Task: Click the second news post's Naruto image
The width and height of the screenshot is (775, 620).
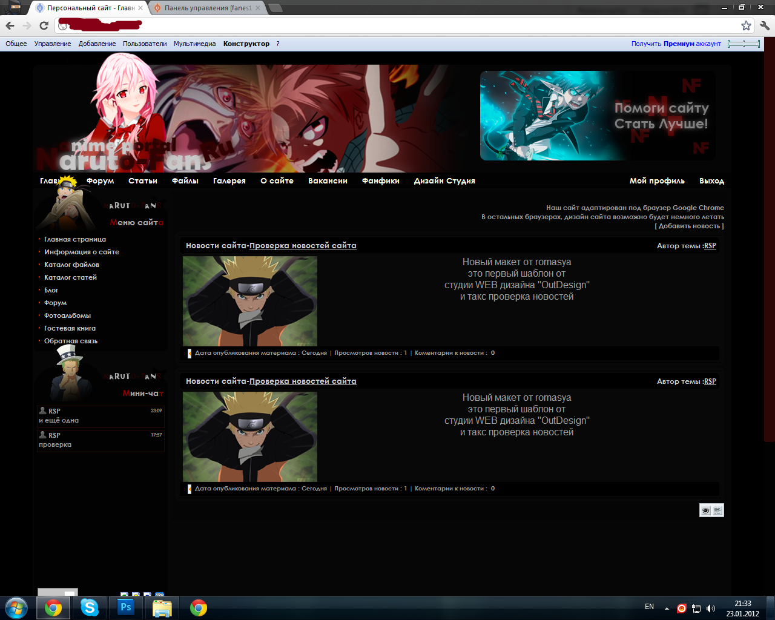Action: click(250, 437)
